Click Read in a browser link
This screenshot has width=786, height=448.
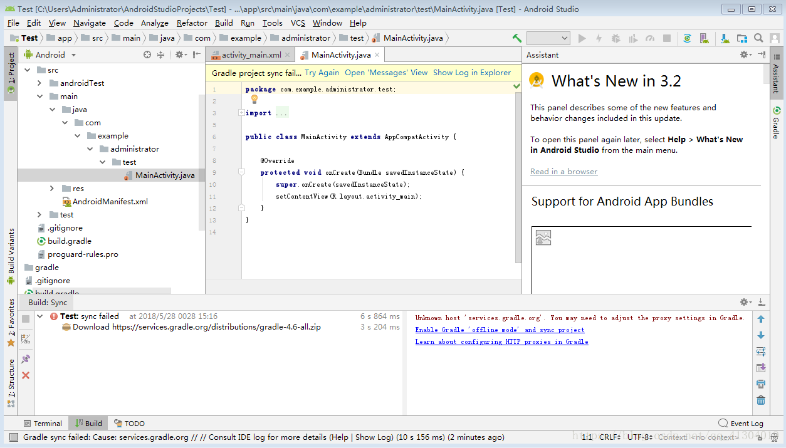click(563, 172)
